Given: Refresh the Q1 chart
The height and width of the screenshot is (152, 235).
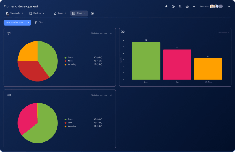Looking at the screenshot, I should click(111, 33).
